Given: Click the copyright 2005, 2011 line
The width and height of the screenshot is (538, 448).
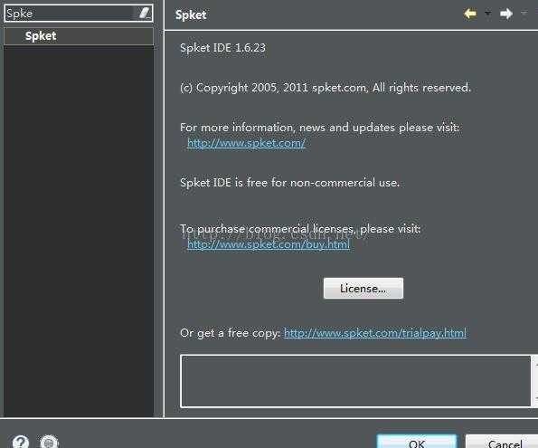Looking at the screenshot, I should (x=326, y=88).
